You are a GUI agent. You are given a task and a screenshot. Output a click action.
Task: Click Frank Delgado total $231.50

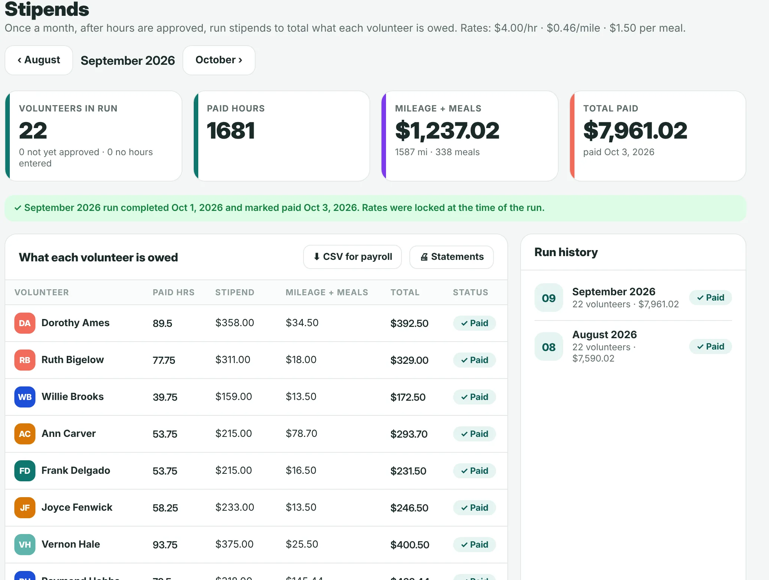[x=408, y=471]
